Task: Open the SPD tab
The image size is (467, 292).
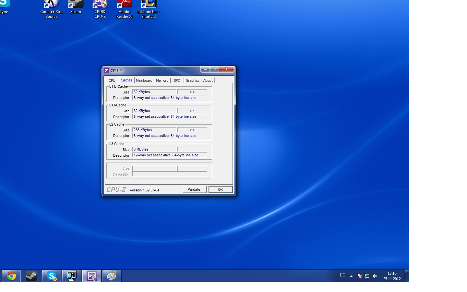Action: click(x=177, y=80)
